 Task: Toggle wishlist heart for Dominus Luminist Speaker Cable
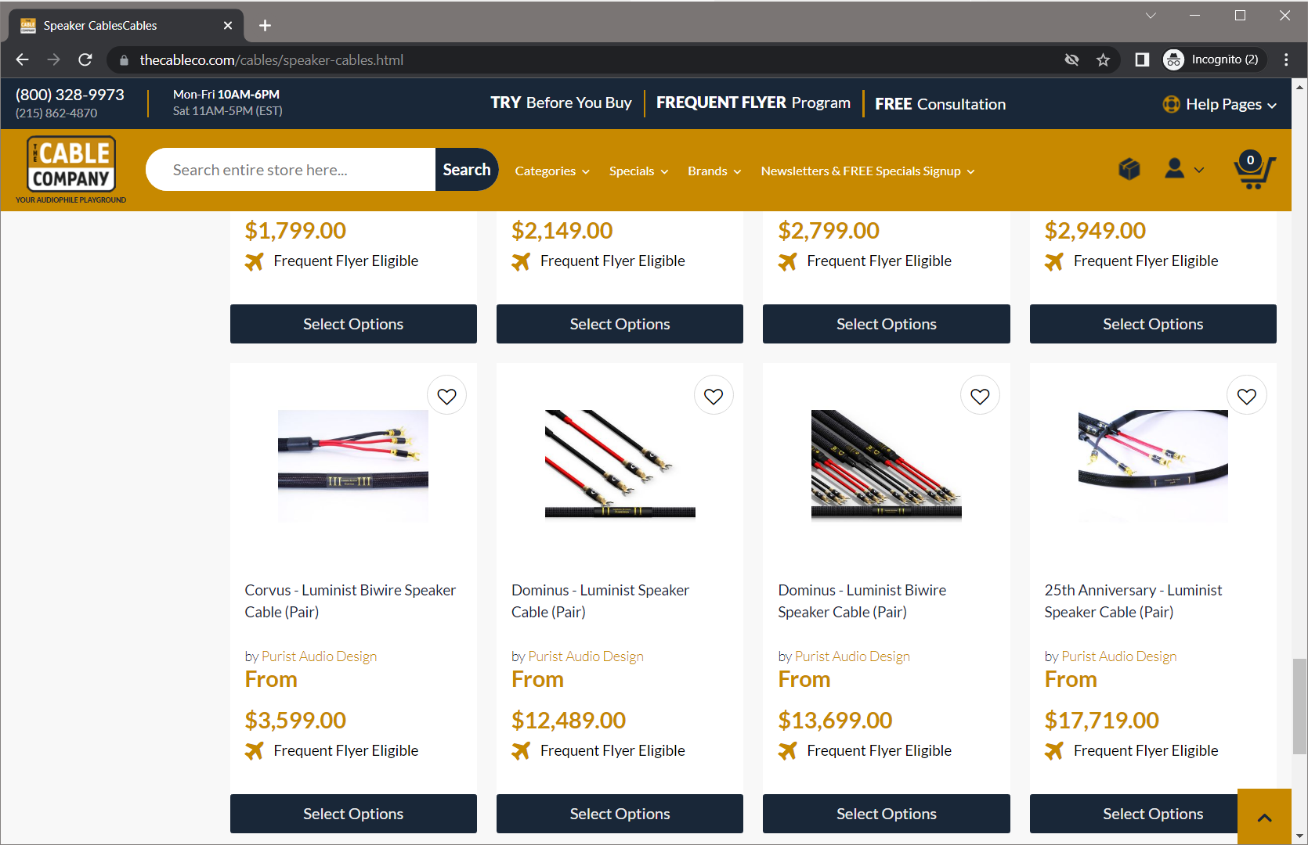pos(713,397)
